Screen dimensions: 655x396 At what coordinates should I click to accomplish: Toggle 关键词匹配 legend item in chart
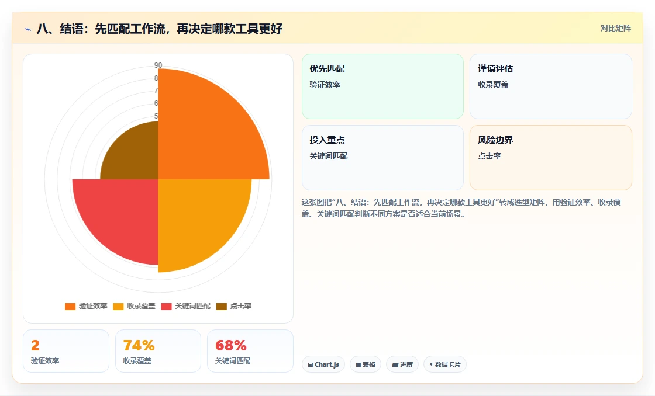185,306
